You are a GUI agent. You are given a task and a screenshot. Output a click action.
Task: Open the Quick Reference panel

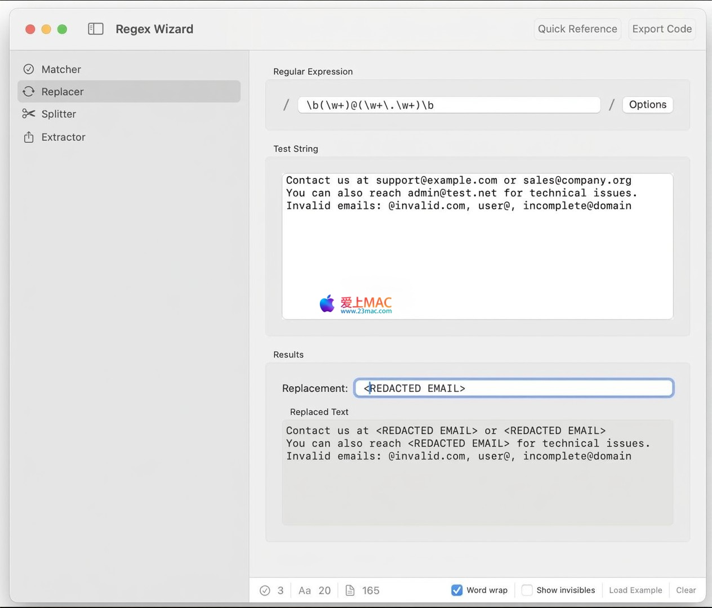click(x=577, y=29)
